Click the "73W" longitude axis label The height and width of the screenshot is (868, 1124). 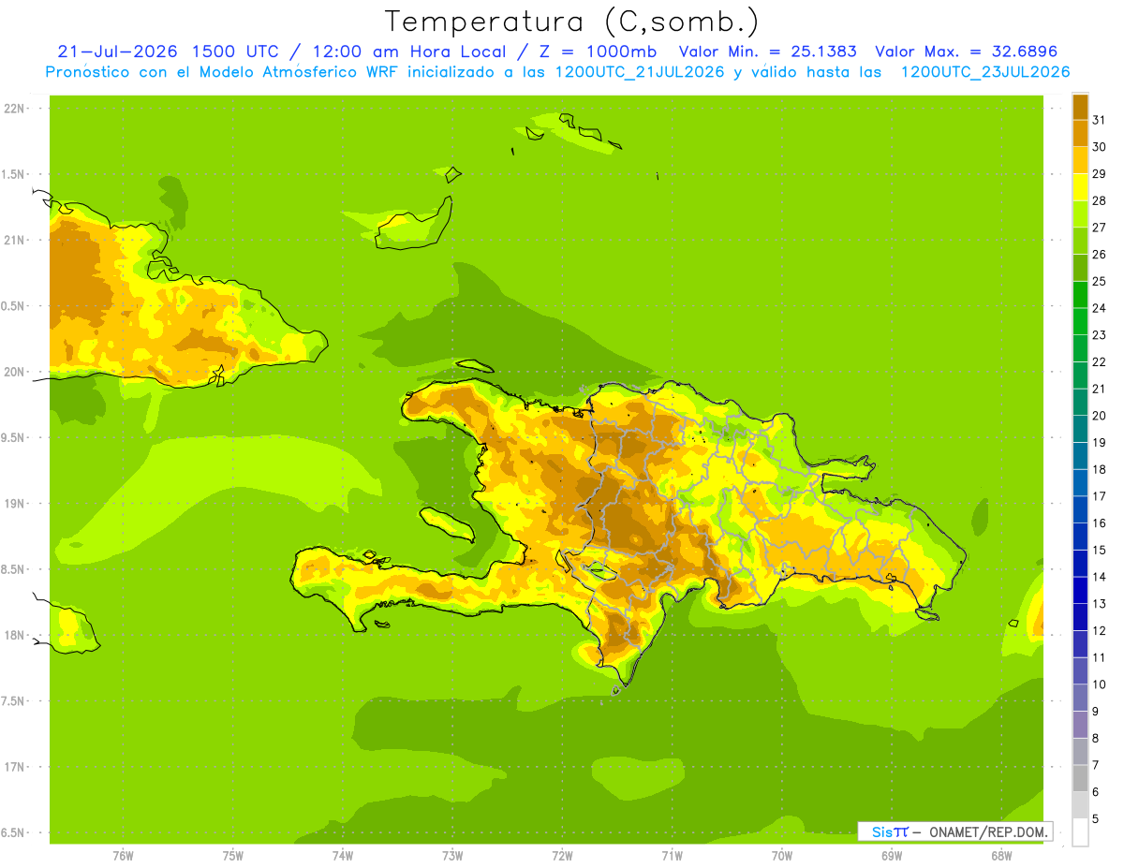(x=451, y=855)
